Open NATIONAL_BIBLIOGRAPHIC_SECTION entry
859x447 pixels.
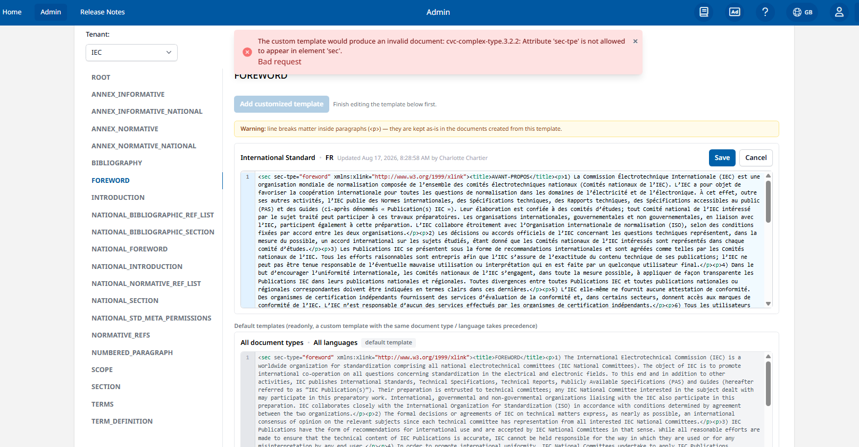(153, 232)
